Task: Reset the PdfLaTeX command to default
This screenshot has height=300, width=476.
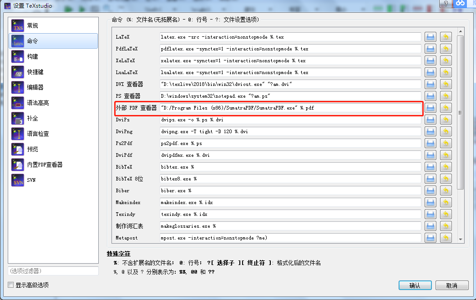Action: (x=446, y=49)
